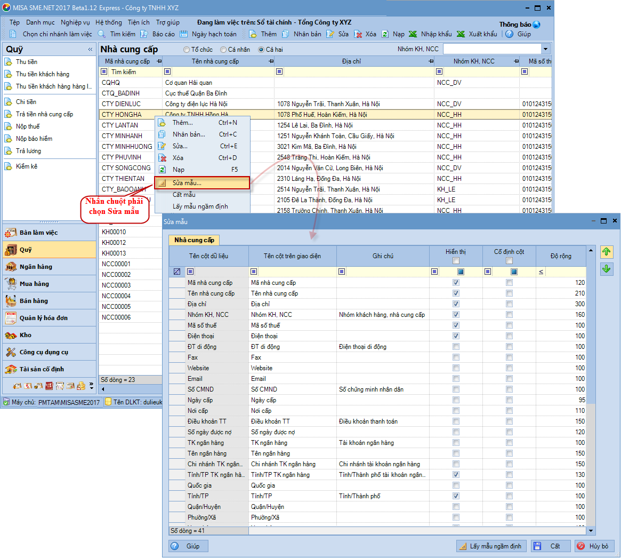Click the Tìm kiếm magnifier icon

tap(102, 34)
